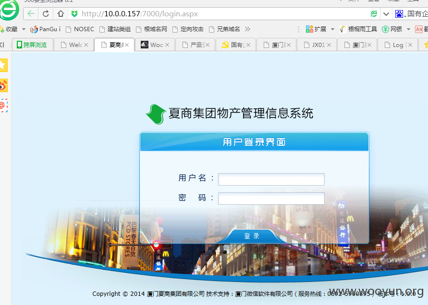Go to the browser home page icon

[61, 13]
